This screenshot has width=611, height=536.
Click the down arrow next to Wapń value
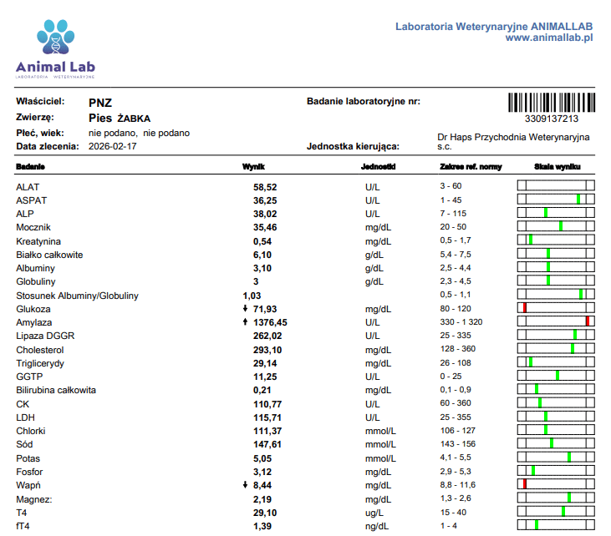(245, 484)
